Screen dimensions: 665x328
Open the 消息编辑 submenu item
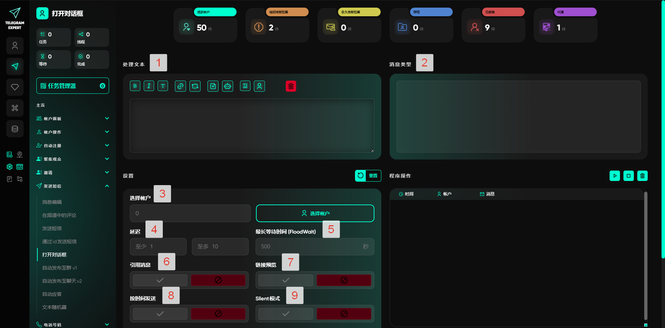52,202
